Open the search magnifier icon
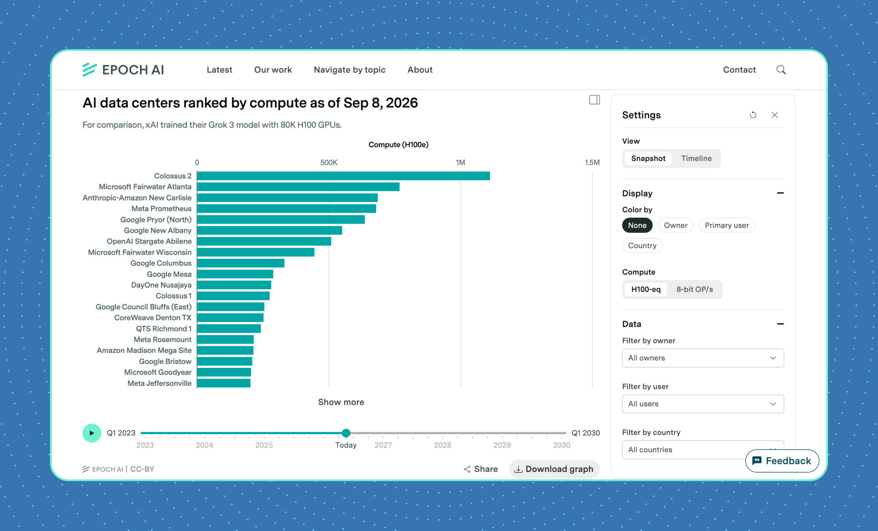Image resolution: width=878 pixels, height=531 pixels. (781, 70)
